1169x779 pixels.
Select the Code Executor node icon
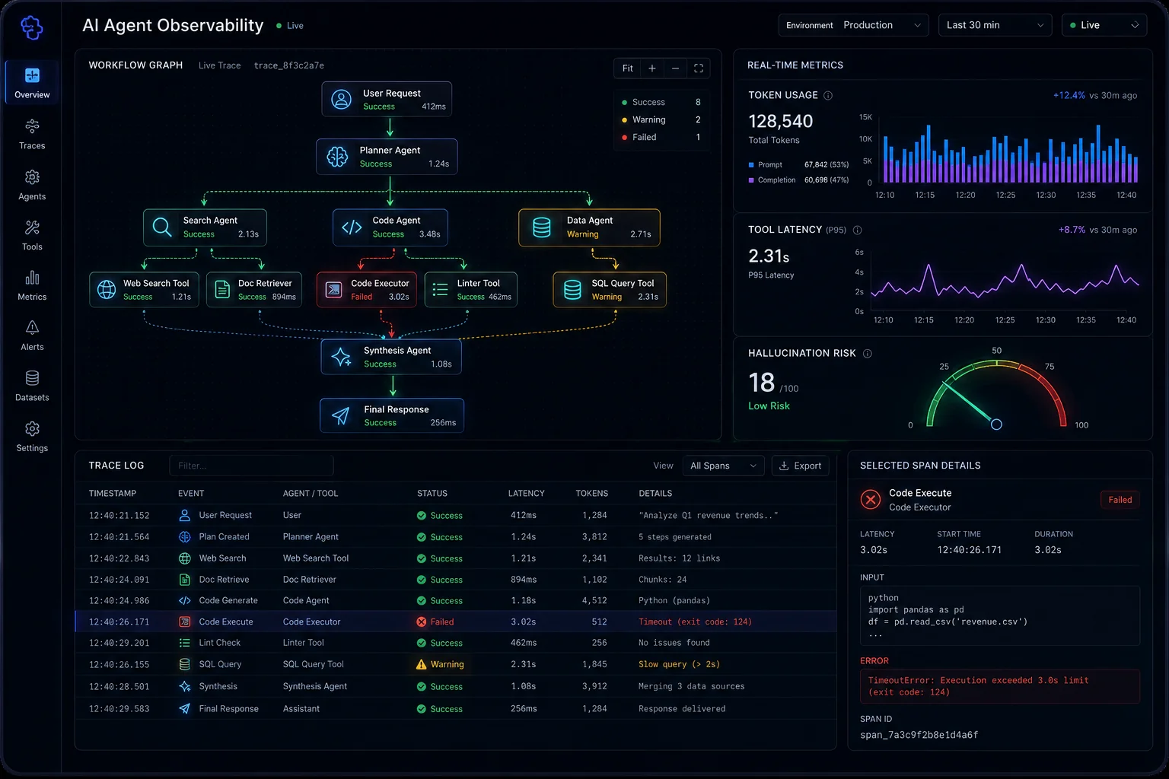[333, 289]
